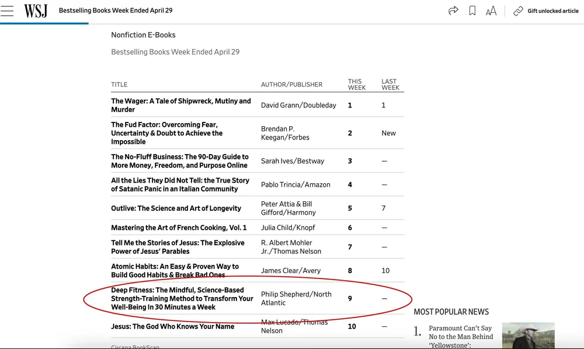Viewport: 584px width, 349px height.
Task: Click author David Grann/Doubleday
Action: [x=298, y=105]
